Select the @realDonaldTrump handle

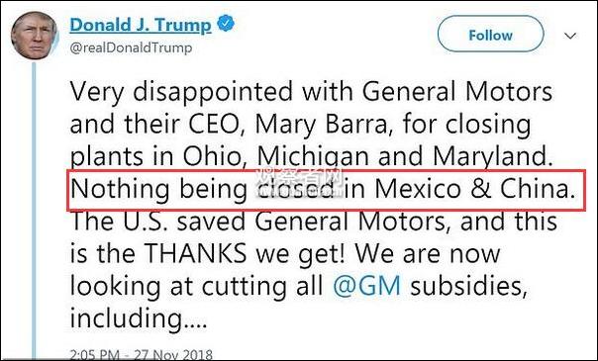131,48
